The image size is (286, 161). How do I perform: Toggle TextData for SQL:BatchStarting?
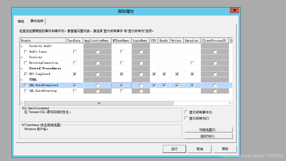pos(75,91)
